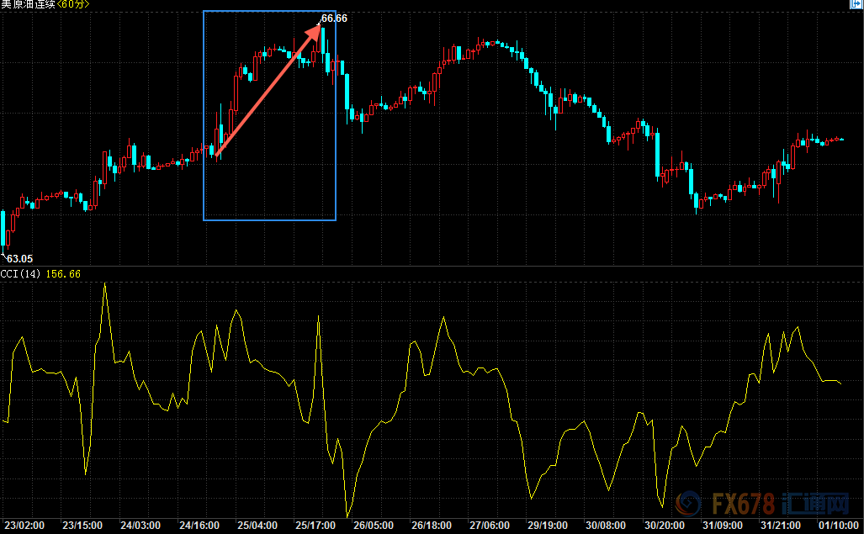Click the blue panel-expand arrow icon
This screenshot has height=534, width=864.
pyautogui.click(x=856, y=3)
